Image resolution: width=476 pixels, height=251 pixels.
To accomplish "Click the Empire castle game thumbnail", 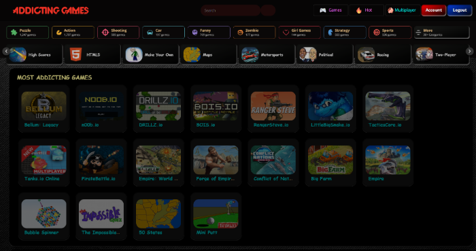I will click(388, 160).
